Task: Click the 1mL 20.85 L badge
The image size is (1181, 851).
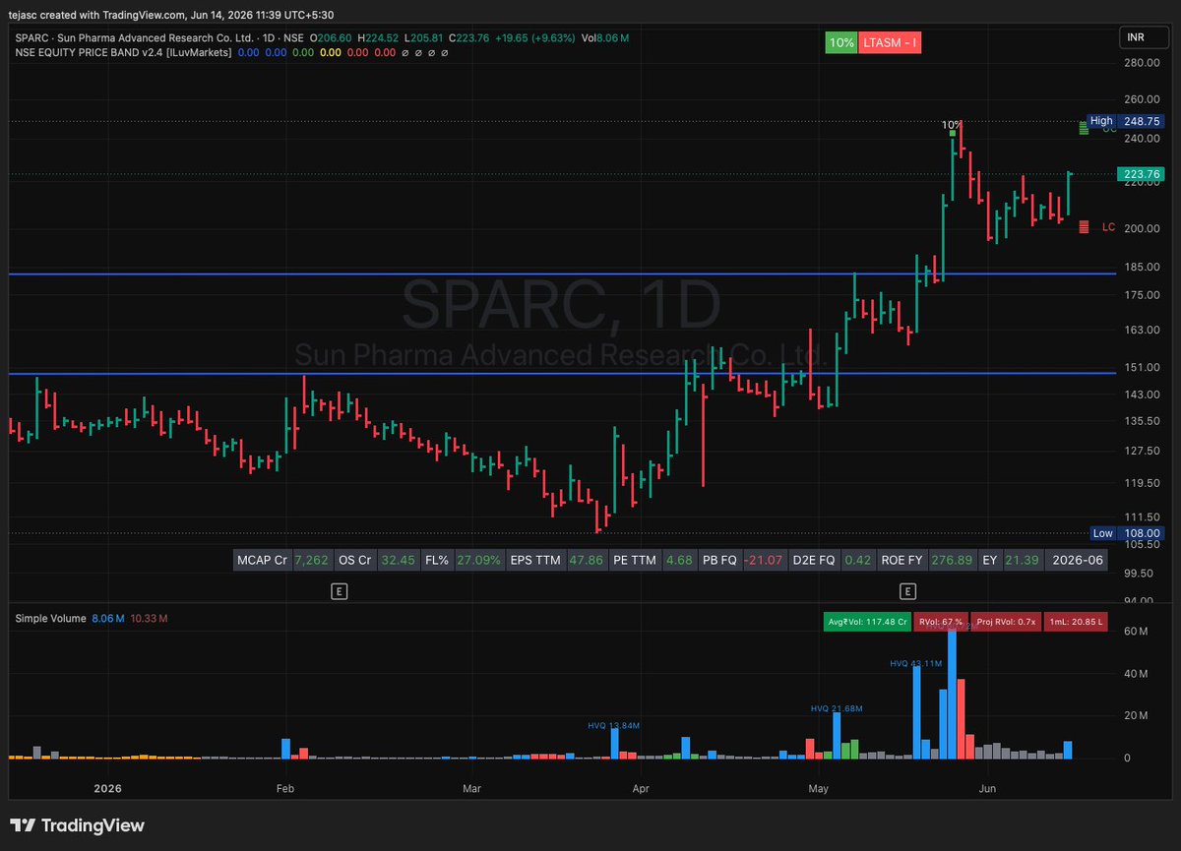Action: (1076, 622)
